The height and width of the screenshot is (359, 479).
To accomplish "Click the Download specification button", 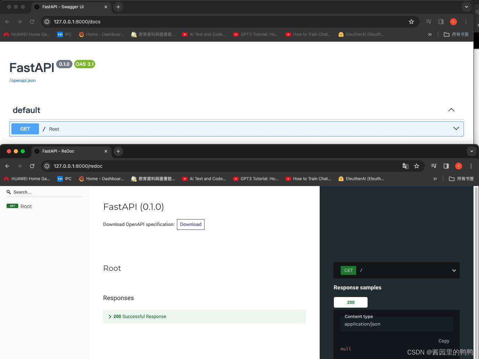I will [190, 224].
